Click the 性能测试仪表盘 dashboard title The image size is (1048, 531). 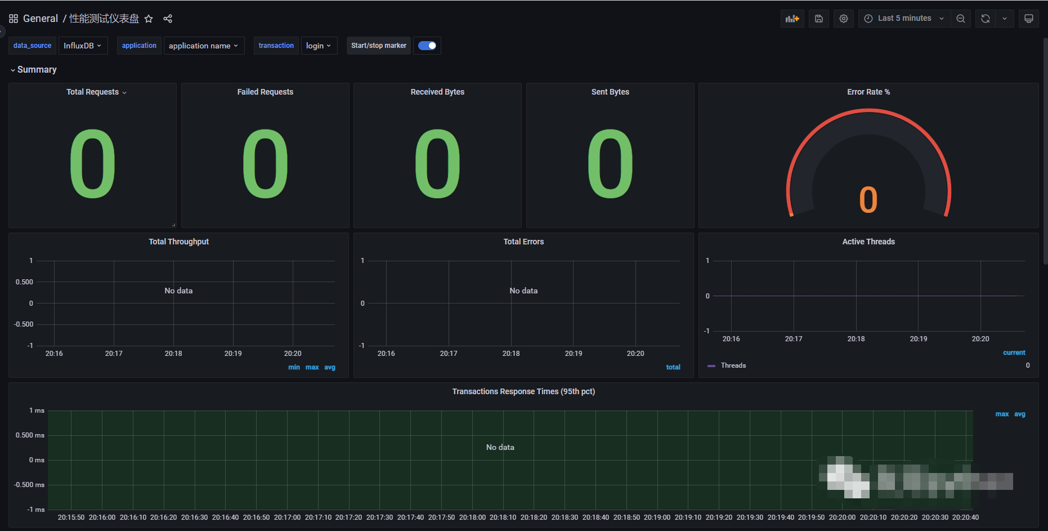point(104,19)
